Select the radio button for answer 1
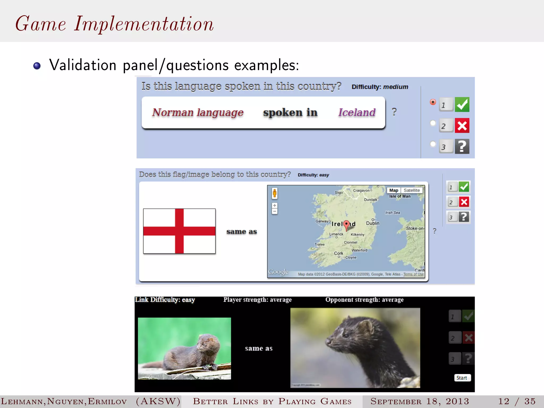This screenshot has height=408, width=544. coord(433,102)
